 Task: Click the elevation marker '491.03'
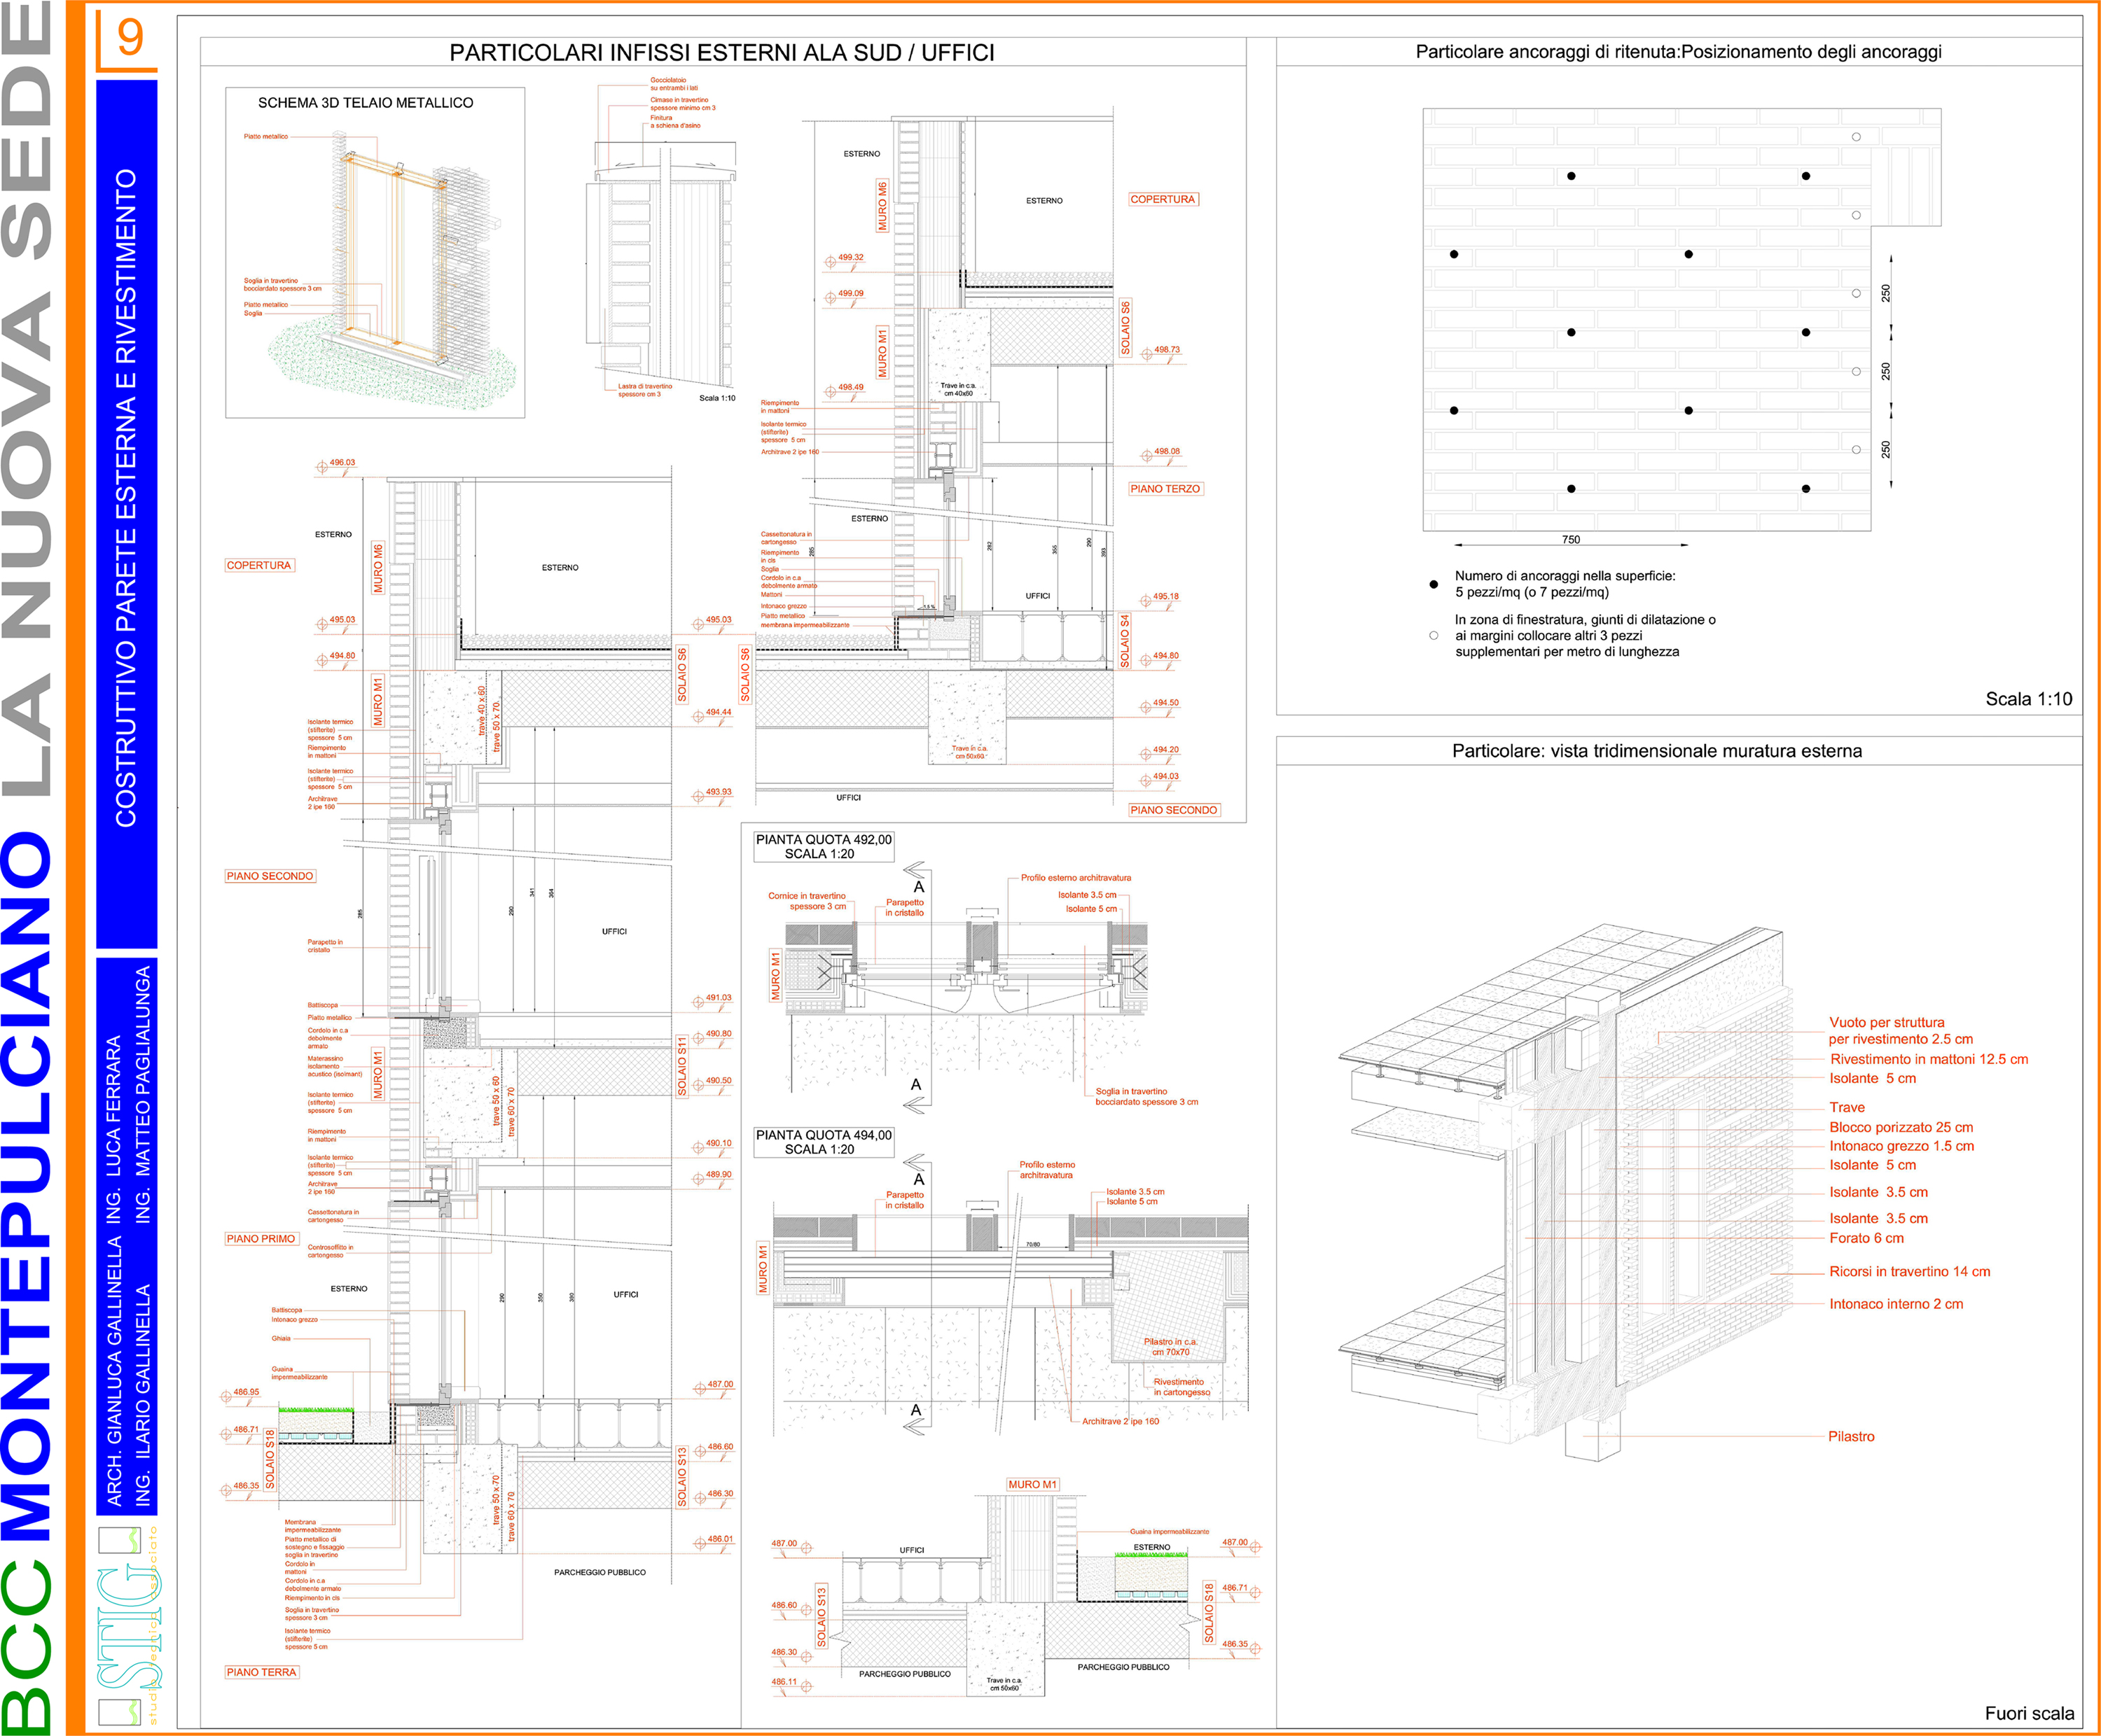point(719,998)
